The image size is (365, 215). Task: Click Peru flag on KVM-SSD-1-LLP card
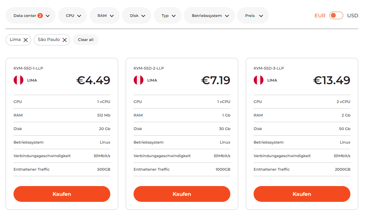[18, 80]
